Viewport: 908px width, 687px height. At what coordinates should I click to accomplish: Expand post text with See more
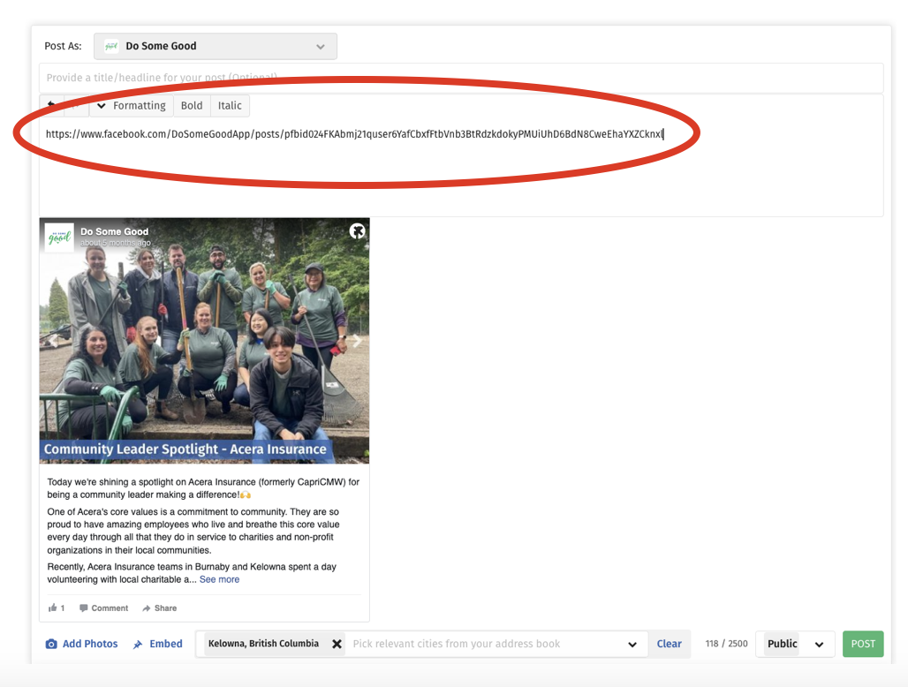[219, 579]
